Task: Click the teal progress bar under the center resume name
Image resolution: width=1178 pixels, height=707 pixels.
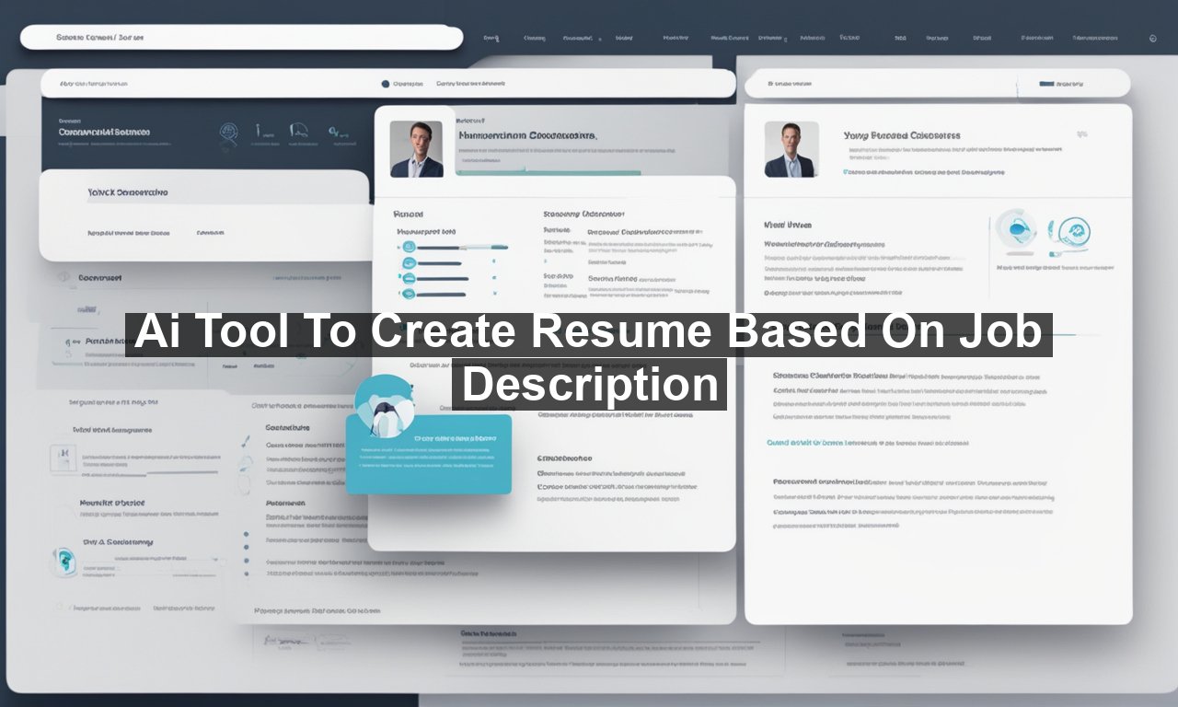Action: coord(549,172)
